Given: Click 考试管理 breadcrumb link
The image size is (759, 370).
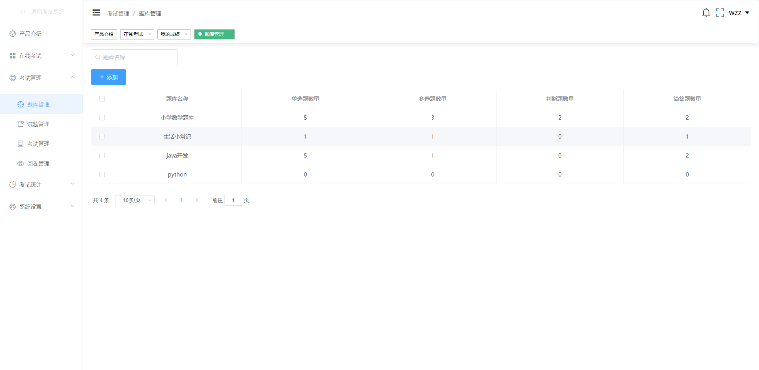Looking at the screenshot, I should coord(118,13).
